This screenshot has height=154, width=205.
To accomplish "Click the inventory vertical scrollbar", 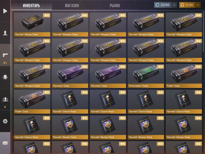I will tap(203, 32).
